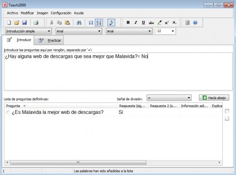Screen dimensions: 236x175
Task: Click the Respuesta 2 column header
Action: (164, 106)
